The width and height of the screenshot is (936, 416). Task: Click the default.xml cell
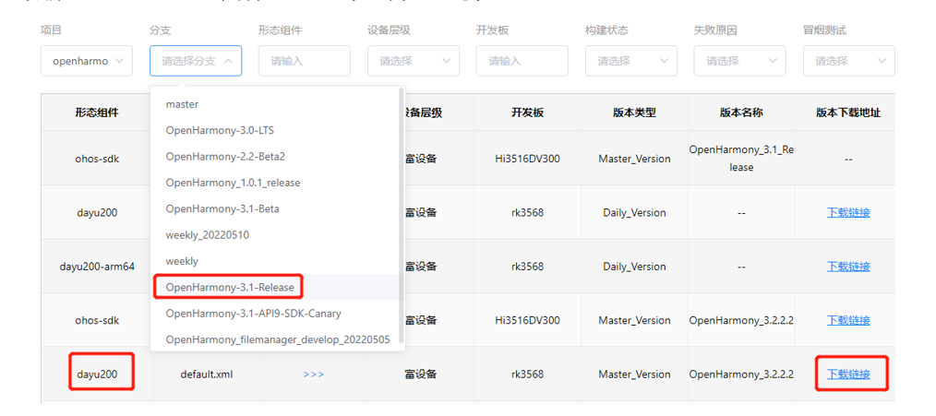coord(207,374)
